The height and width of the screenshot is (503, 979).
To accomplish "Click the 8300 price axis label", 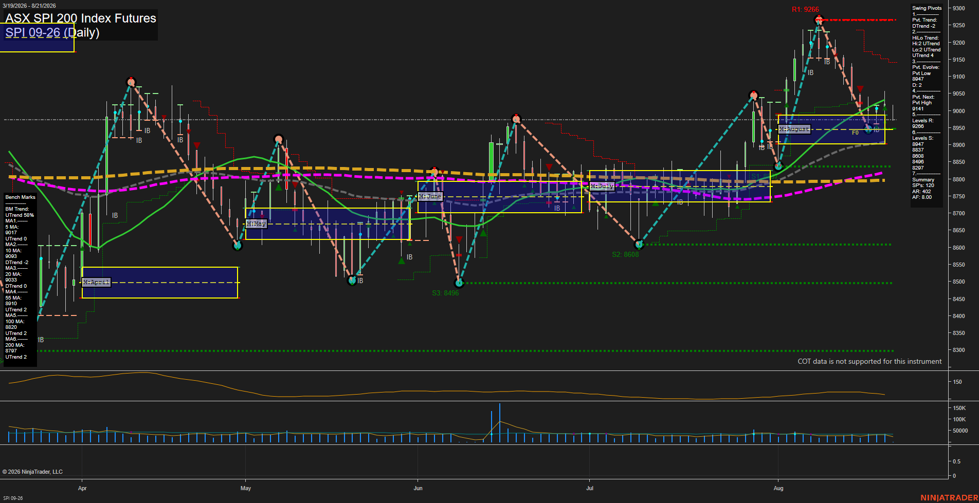I will [958, 350].
